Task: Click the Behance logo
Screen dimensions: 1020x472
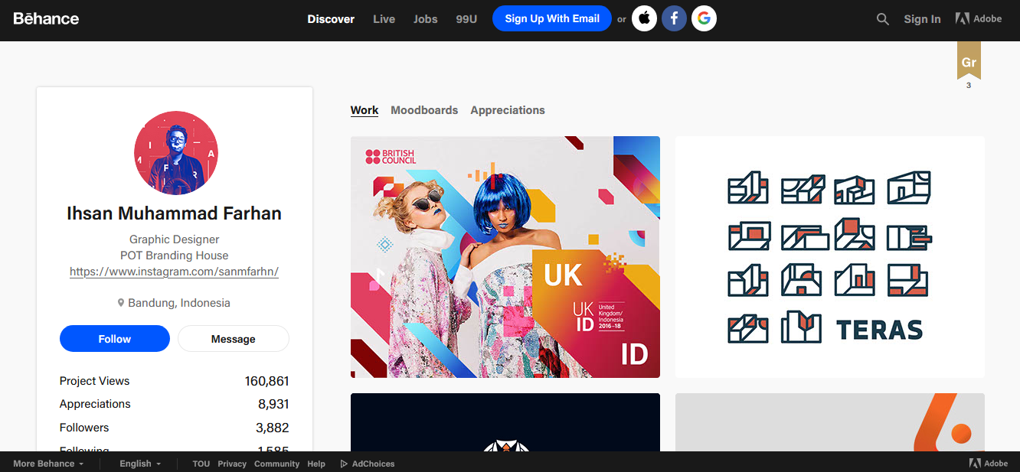Action: click(x=46, y=18)
